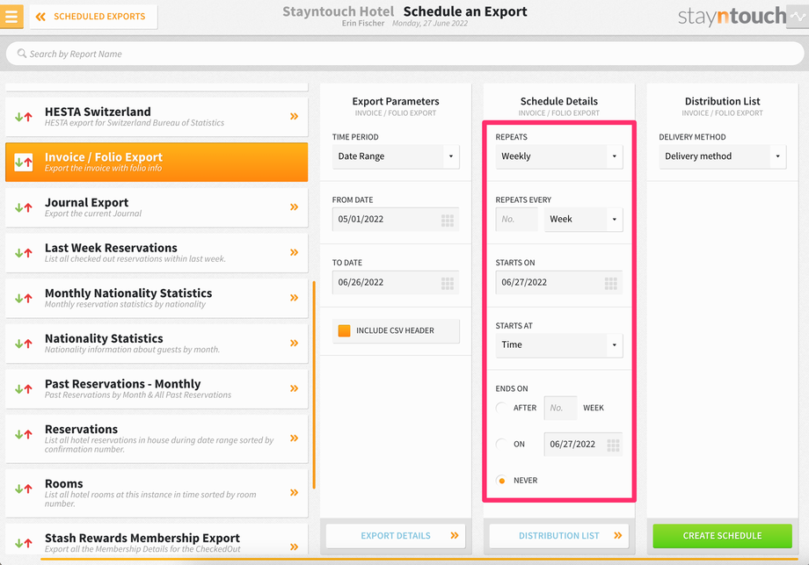Screen dimensions: 809x565
Task: Open the Ends On calendar icon
Action: pos(613,445)
